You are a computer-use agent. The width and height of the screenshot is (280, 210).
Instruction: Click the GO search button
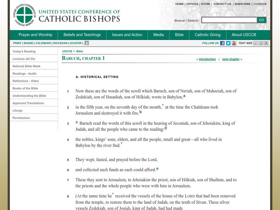[x=261, y=20]
